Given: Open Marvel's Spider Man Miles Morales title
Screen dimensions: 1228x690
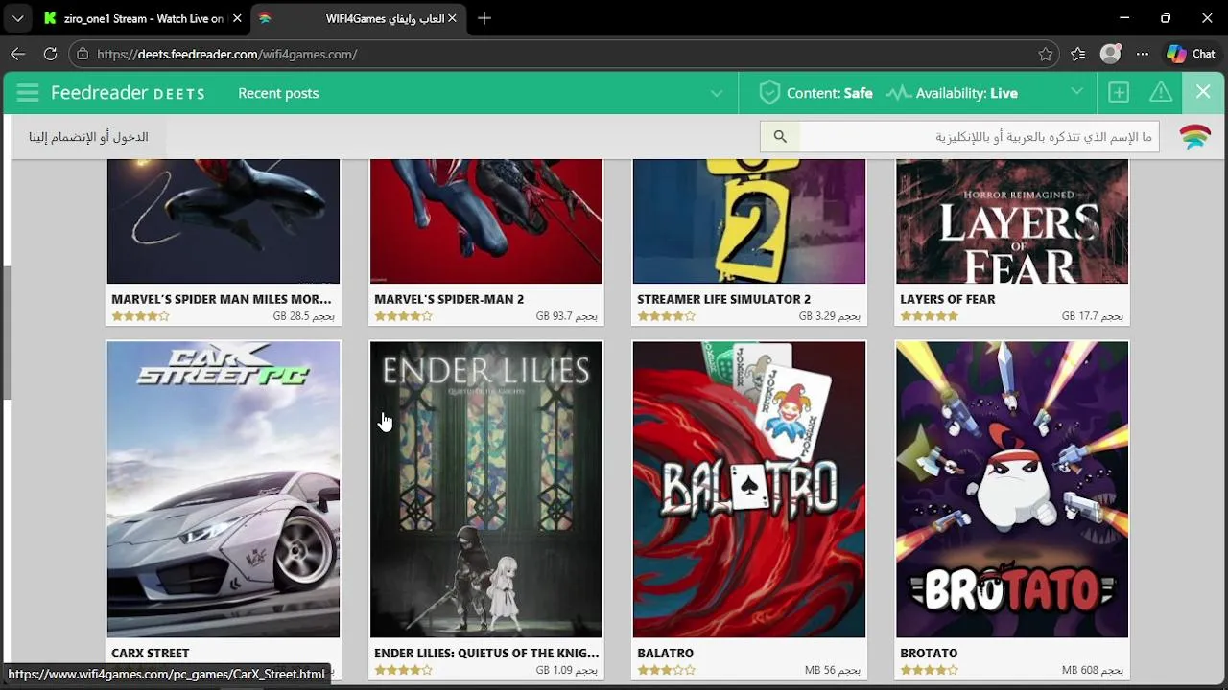Looking at the screenshot, I should [222, 299].
